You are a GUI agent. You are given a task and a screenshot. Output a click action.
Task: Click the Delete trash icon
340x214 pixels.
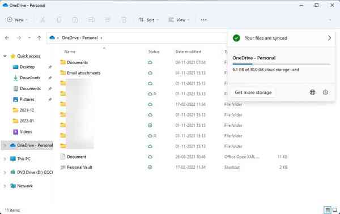pyautogui.click(x=124, y=20)
